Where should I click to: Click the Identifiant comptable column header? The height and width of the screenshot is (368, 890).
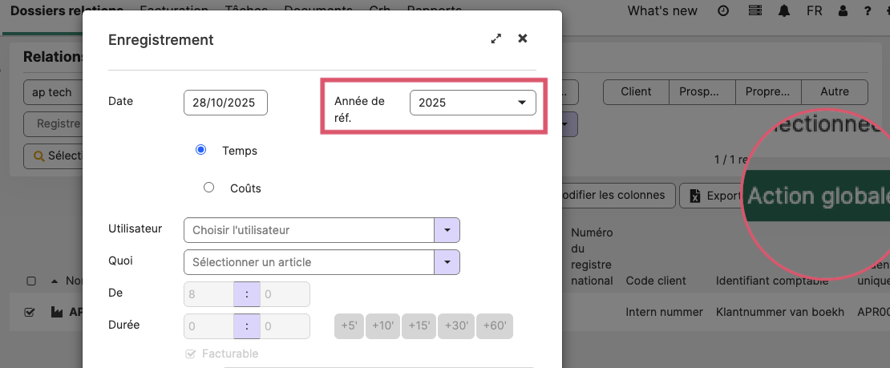pos(772,281)
